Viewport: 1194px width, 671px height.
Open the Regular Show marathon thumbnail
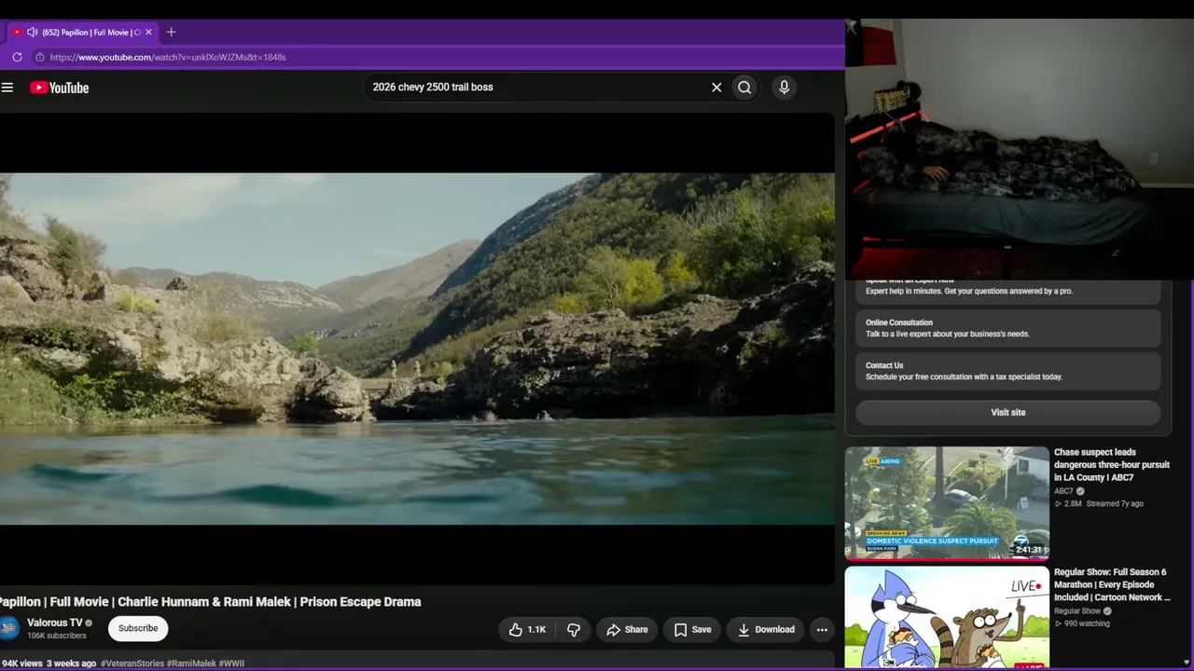tap(947, 618)
